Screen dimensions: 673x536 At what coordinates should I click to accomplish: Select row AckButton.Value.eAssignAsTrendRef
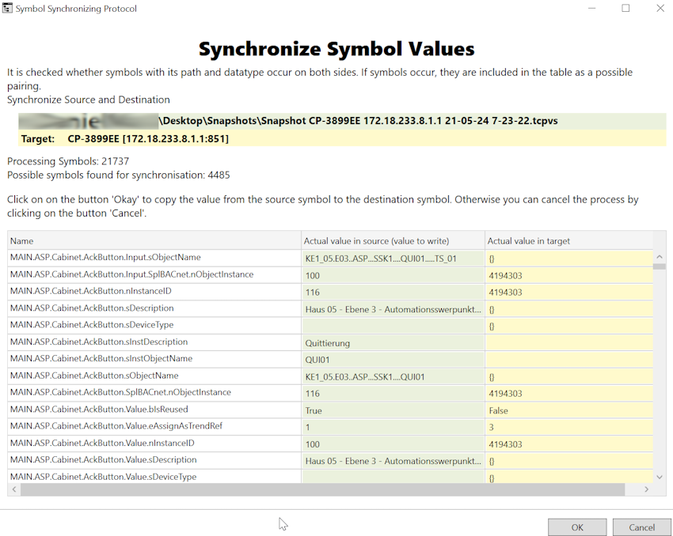click(x=330, y=427)
